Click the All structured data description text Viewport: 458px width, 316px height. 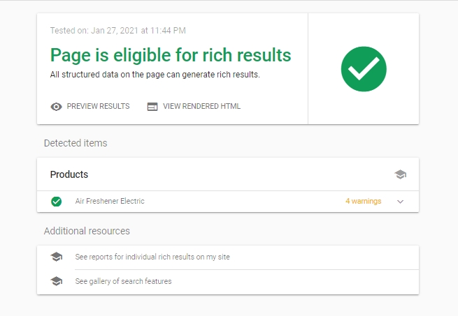tap(155, 75)
